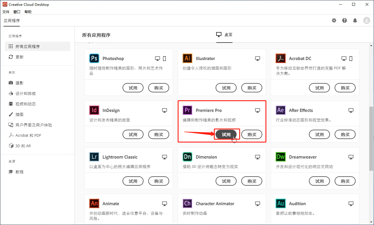This screenshot has width=374, height=225.
Task: Click the mobile phone icon on Photoshop card
Action: pyautogui.click(x=164, y=59)
